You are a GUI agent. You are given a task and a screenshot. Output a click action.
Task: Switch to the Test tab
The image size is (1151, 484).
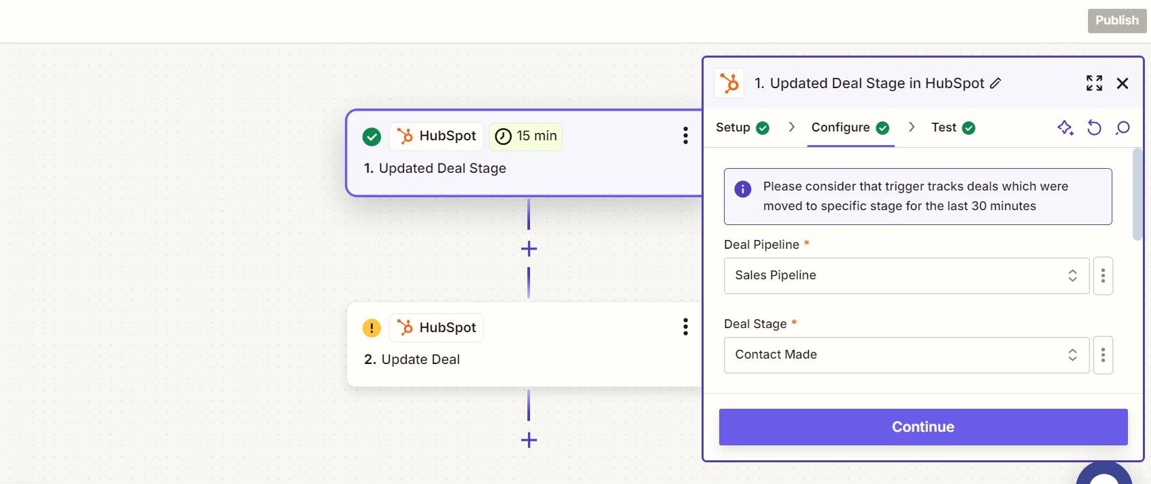tap(953, 127)
